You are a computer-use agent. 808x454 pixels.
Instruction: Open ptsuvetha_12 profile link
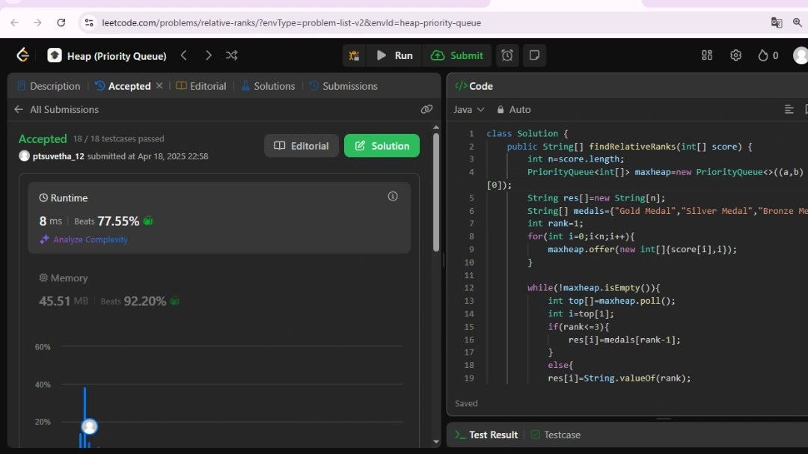(58, 156)
